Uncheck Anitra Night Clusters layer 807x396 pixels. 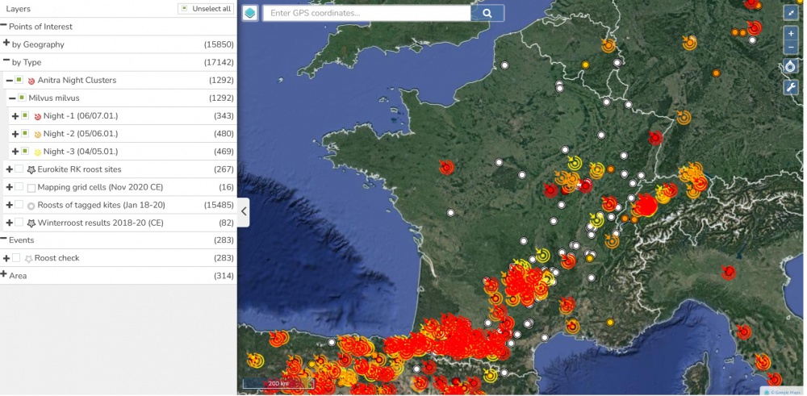[19, 80]
